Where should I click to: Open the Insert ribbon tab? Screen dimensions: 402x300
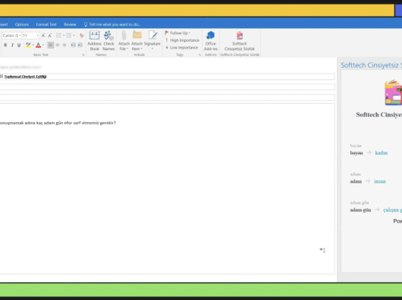(4, 24)
